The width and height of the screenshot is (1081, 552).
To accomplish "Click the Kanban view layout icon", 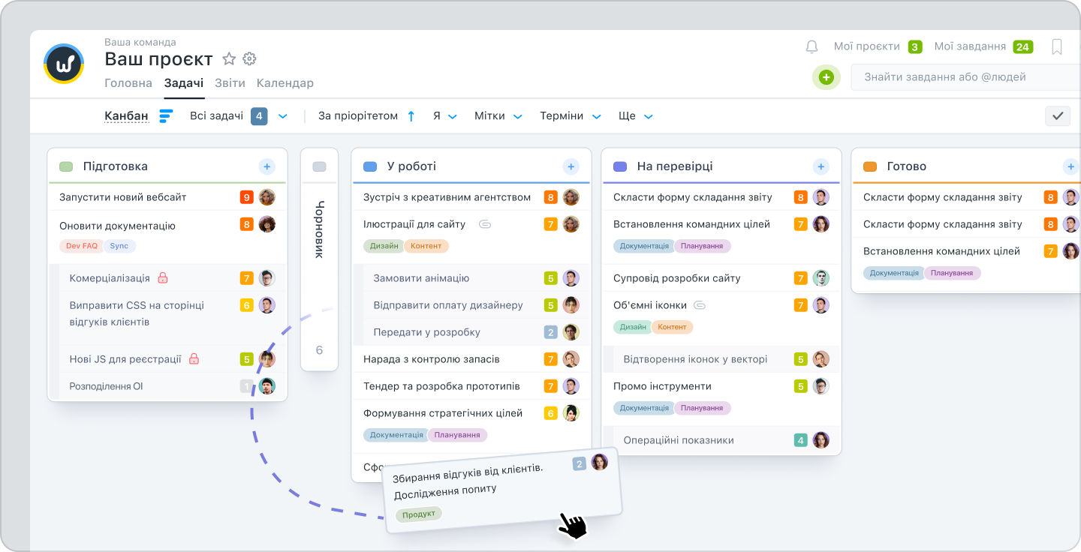I will [x=166, y=116].
